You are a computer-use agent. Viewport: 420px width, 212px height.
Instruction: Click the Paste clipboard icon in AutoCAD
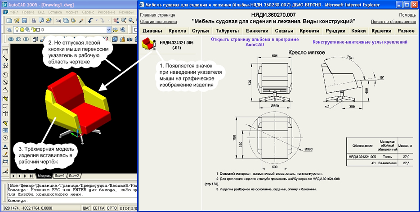click(x=73, y=20)
